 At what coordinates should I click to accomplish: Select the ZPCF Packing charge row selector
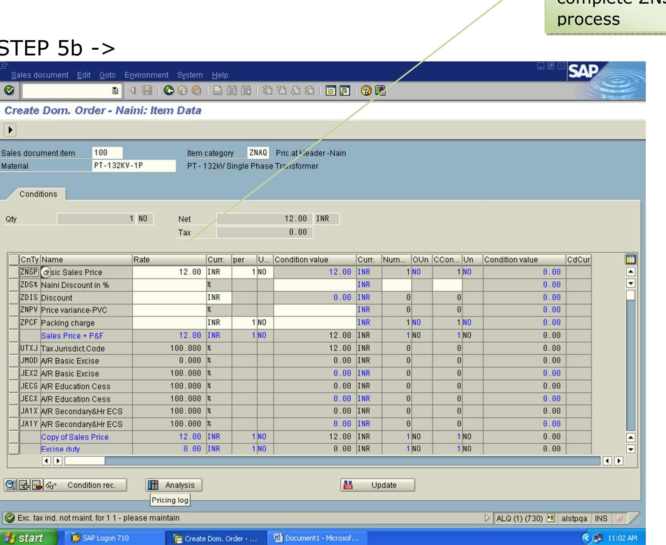pos(14,323)
